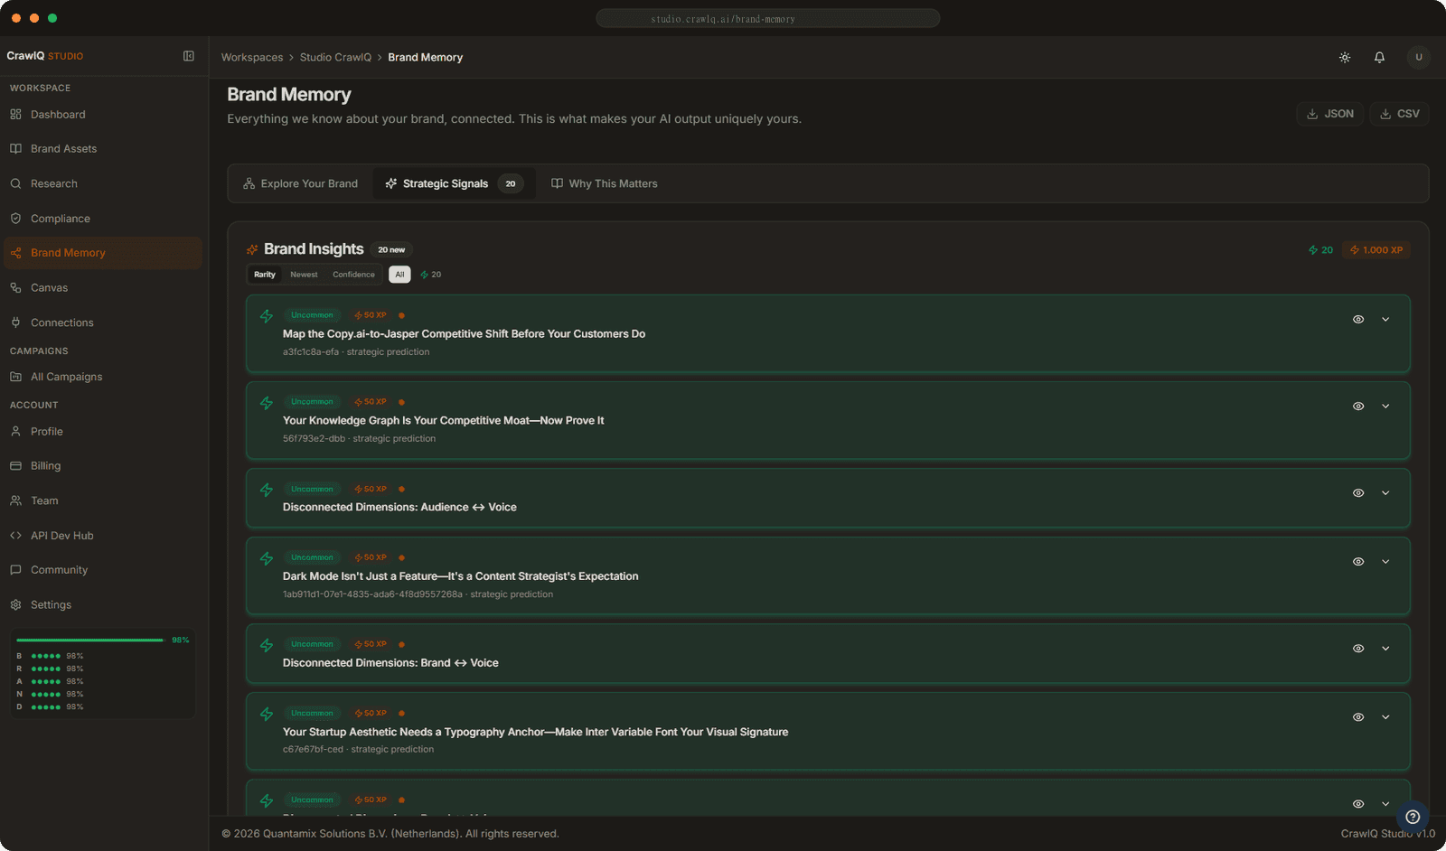The width and height of the screenshot is (1446, 851).
Task: Open the help question mark button
Action: 1413,817
